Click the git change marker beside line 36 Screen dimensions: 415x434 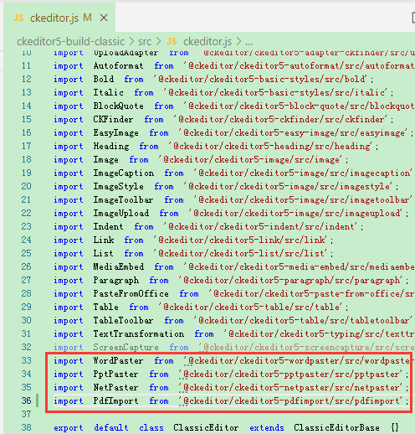click(37, 400)
